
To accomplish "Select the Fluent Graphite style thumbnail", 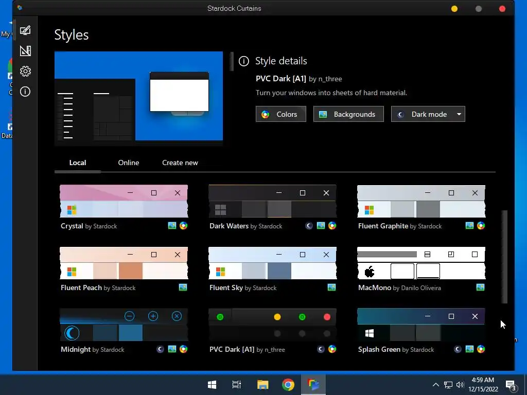I will (x=421, y=201).
